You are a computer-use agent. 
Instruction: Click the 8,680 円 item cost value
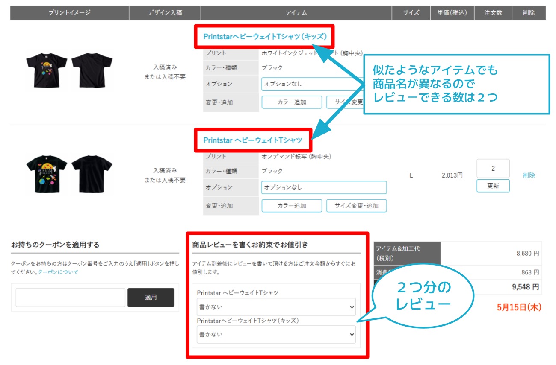pyautogui.click(x=528, y=254)
